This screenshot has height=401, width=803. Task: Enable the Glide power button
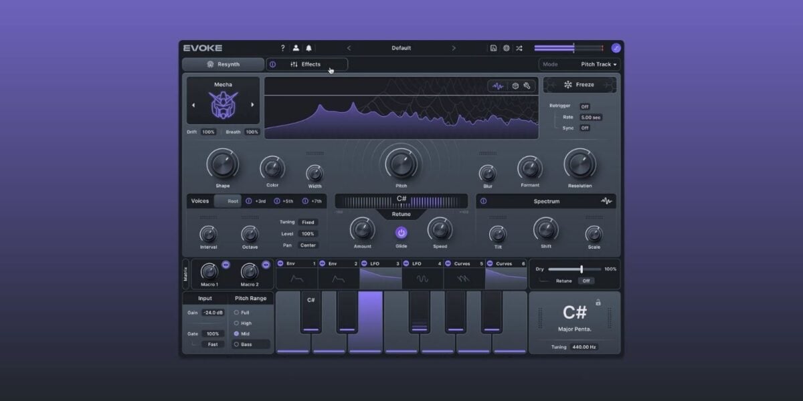(x=400, y=232)
